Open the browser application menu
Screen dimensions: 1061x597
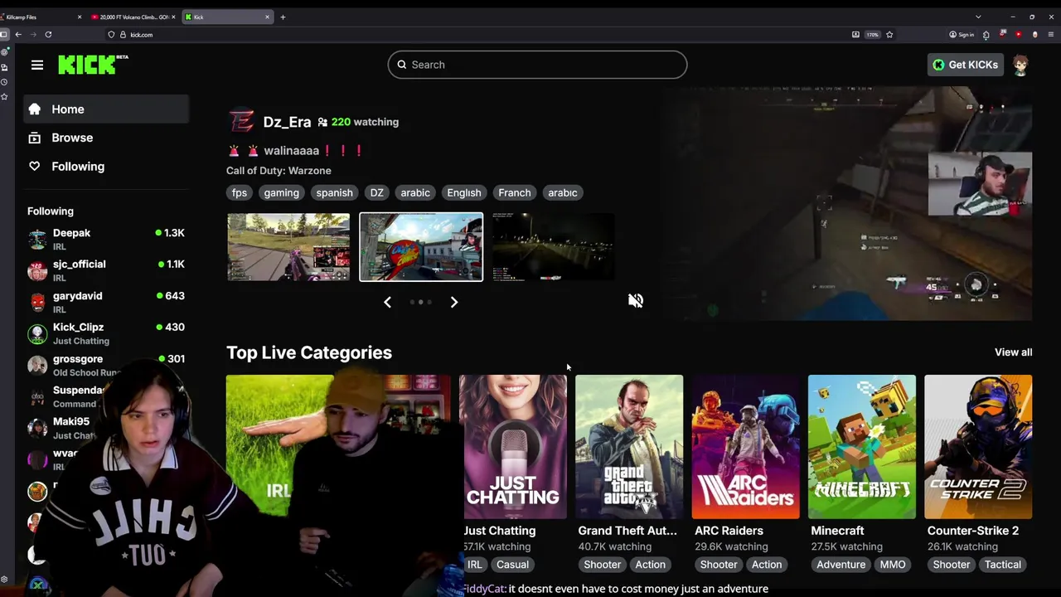[1051, 35]
